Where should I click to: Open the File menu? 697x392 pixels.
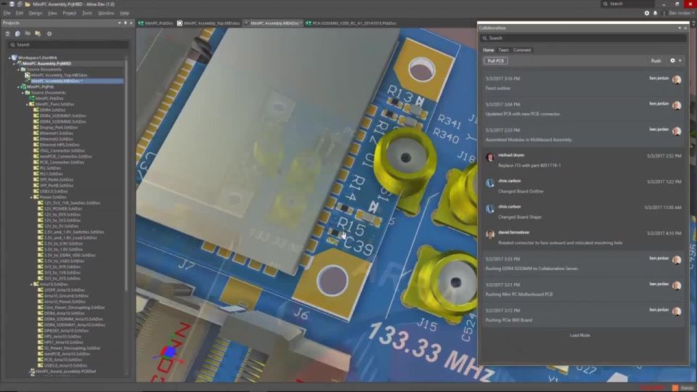click(7, 13)
